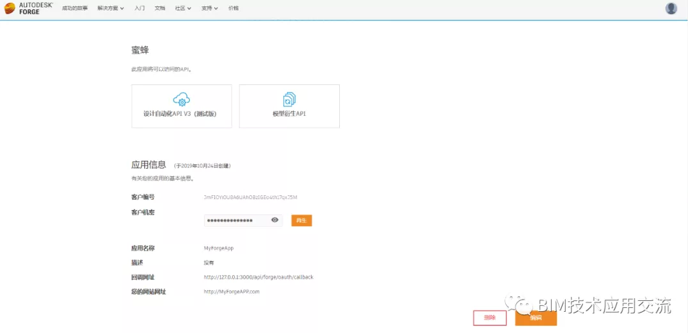Viewport: 688px width, 333px height.
Task: Click the 应用信息 section heading
Action: click(149, 165)
